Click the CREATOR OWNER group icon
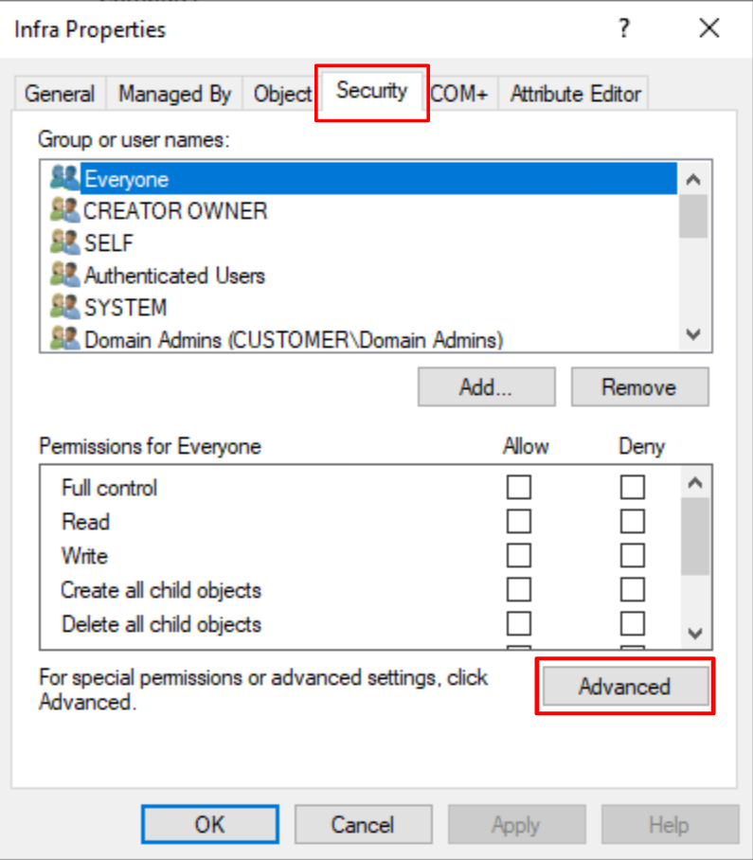The width and height of the screenshot is (753, 860). (64, 210)
